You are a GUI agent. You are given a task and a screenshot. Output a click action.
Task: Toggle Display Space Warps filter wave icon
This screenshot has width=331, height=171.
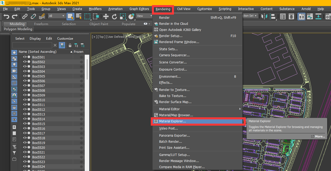[x=14, y=83]
